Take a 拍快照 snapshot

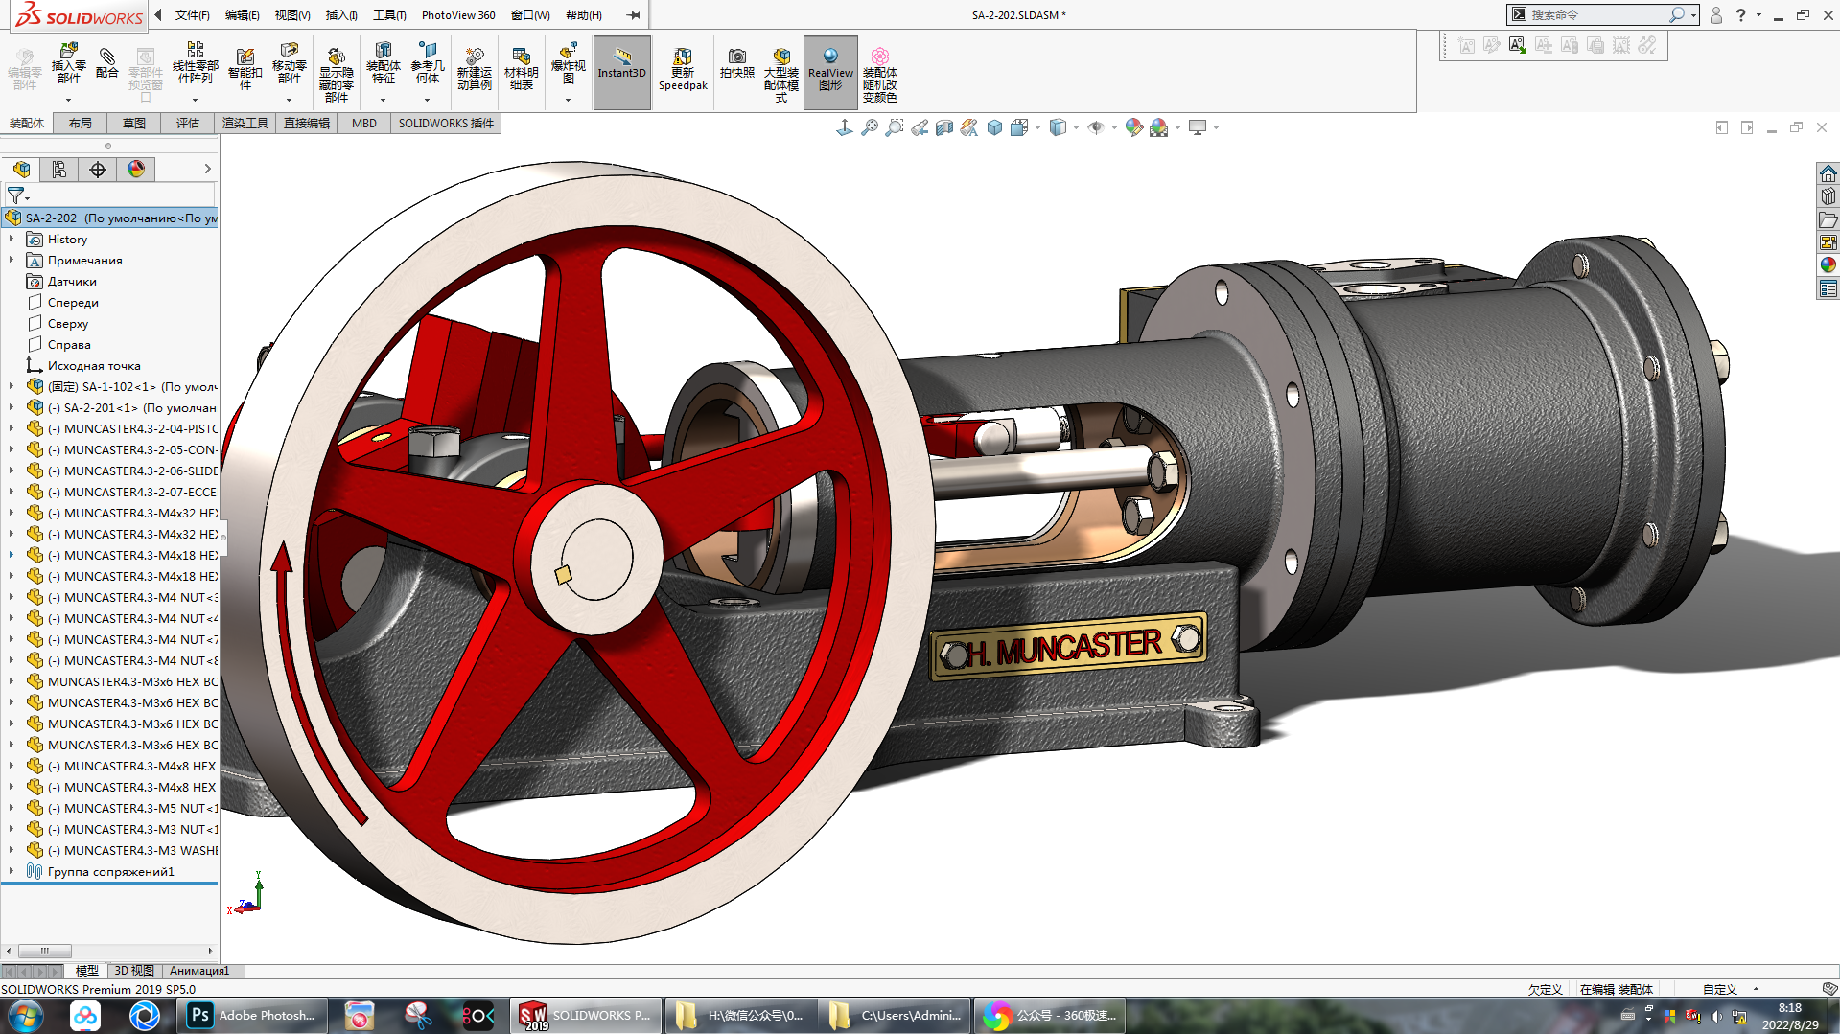(x=736, y=63)
